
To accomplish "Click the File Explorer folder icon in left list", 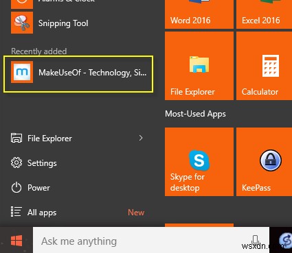I will [x=16, y=138].
